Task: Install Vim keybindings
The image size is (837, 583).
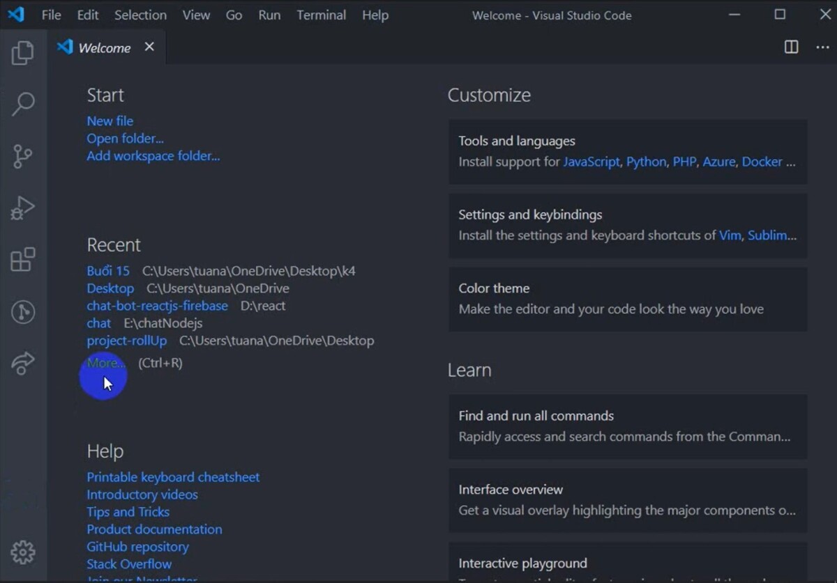Action: [x=730, y=235]
